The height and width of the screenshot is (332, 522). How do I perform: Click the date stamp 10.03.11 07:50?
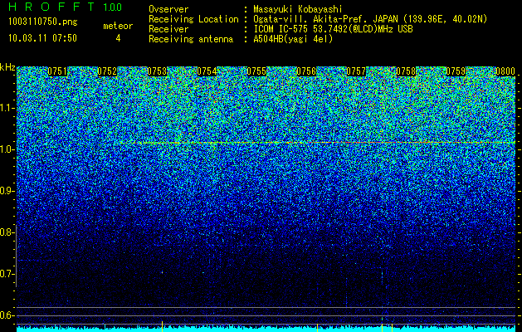coord(42,38)
